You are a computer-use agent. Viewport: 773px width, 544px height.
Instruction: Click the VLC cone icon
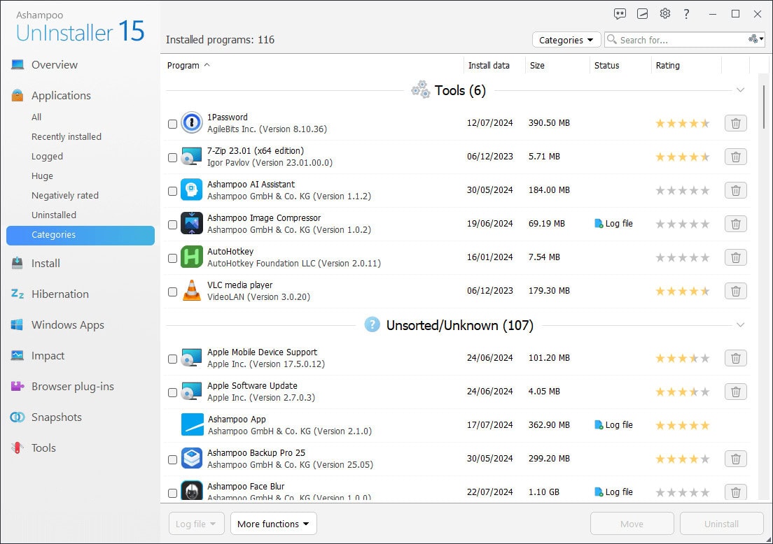(192, 290)
